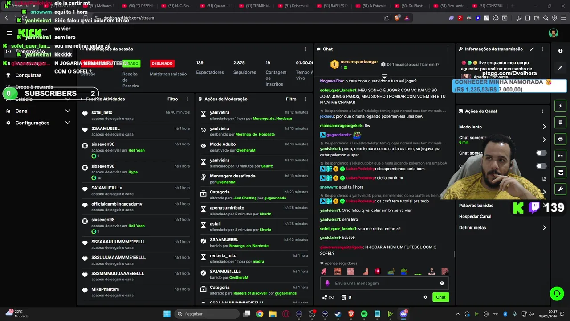Open Palavras banidas
This screenshot has height=321, width=570.
[x=476, y=206]
